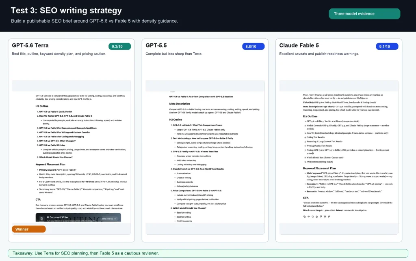Image resolution: width=416 pixels, height=261 pixels.
Task: Click the read-aloud speaker icon under Claude response
Action: (309, 216)
